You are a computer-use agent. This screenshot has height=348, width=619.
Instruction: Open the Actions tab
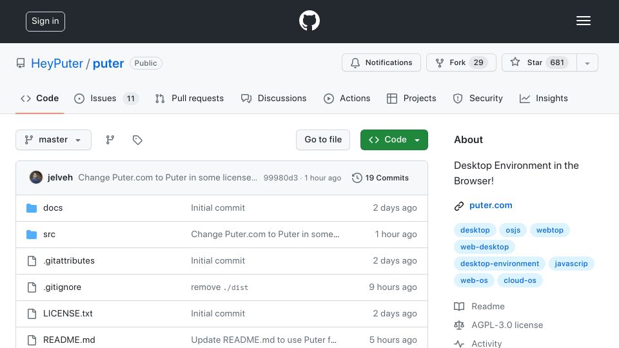[347, 98]
